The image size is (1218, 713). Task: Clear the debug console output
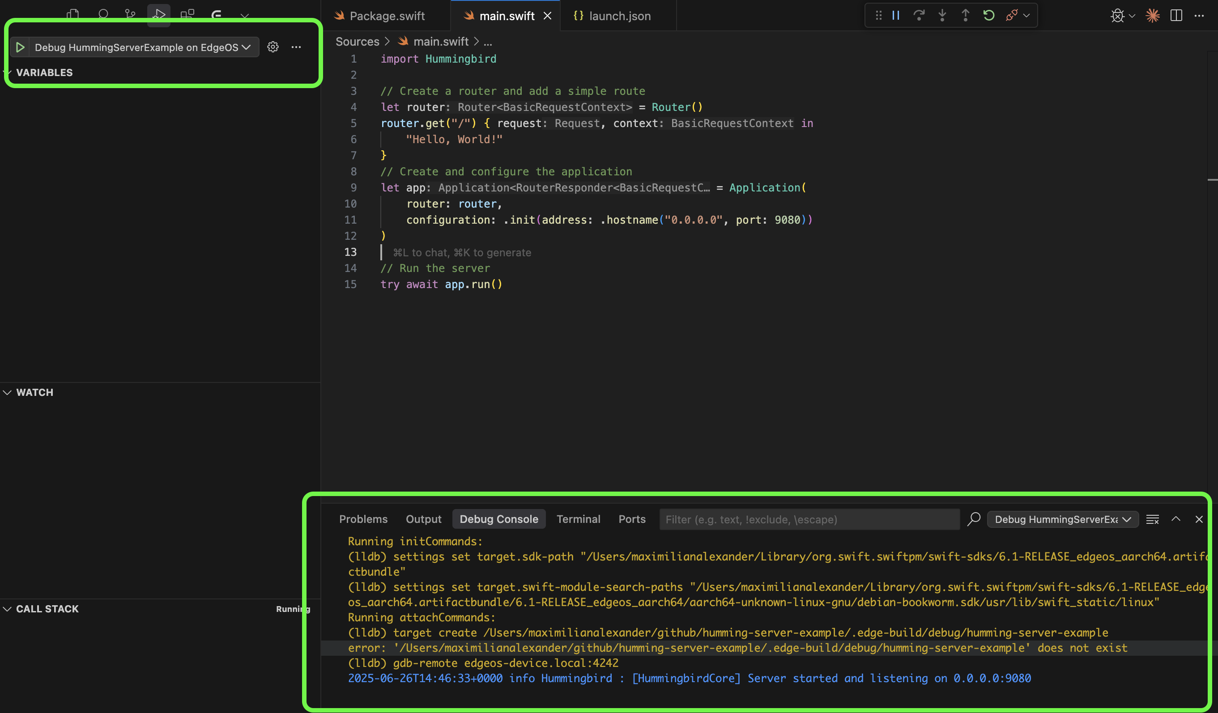pos(1153,519)
